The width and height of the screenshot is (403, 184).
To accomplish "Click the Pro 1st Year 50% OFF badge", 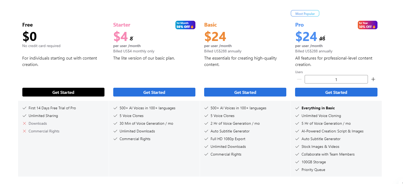I will [x=367, y=25].
